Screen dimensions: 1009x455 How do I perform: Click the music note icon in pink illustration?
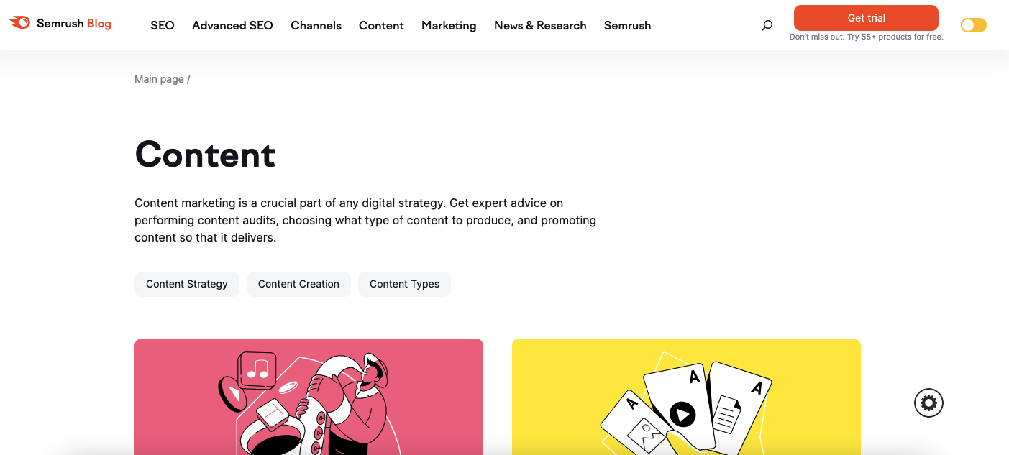click(257, 369)
